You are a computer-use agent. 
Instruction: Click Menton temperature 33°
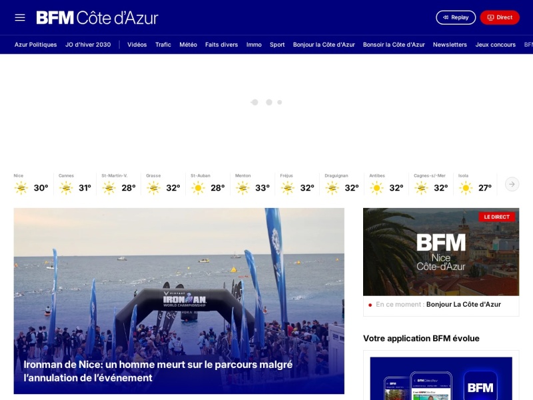click(263, 188)
